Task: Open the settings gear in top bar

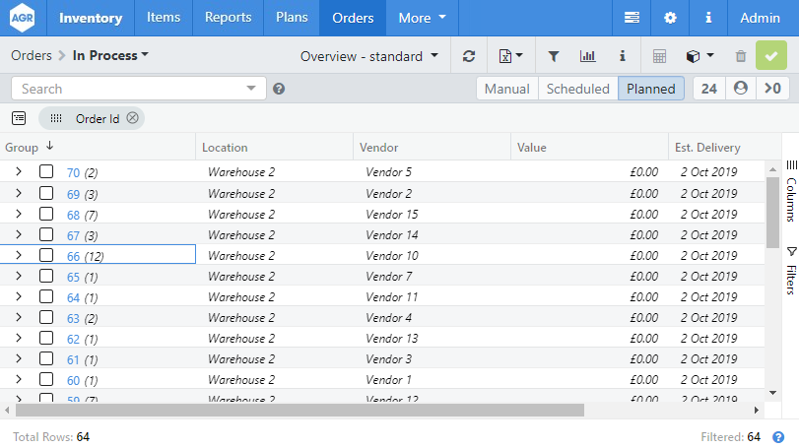Action: (670, 18)
